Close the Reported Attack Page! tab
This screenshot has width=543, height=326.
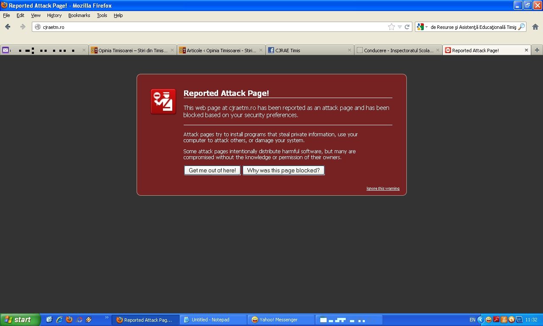pos(526,50)
